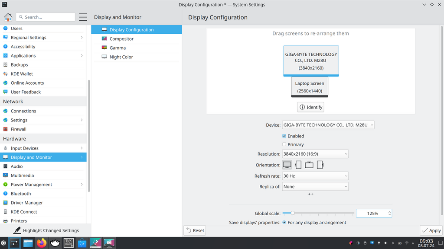Open Audio settings in the sidebar
The height and width of the screenshot is (249, 444).
pos(43,166)
